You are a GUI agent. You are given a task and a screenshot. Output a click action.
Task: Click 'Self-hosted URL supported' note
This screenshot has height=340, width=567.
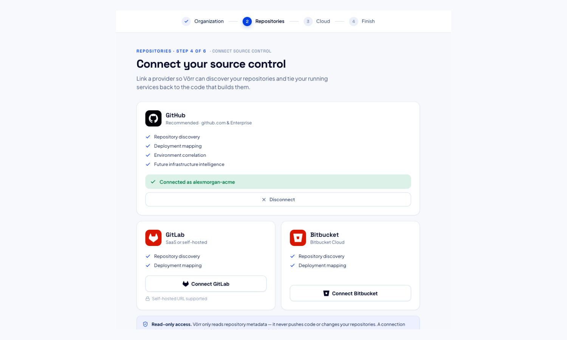click(180, 298)
